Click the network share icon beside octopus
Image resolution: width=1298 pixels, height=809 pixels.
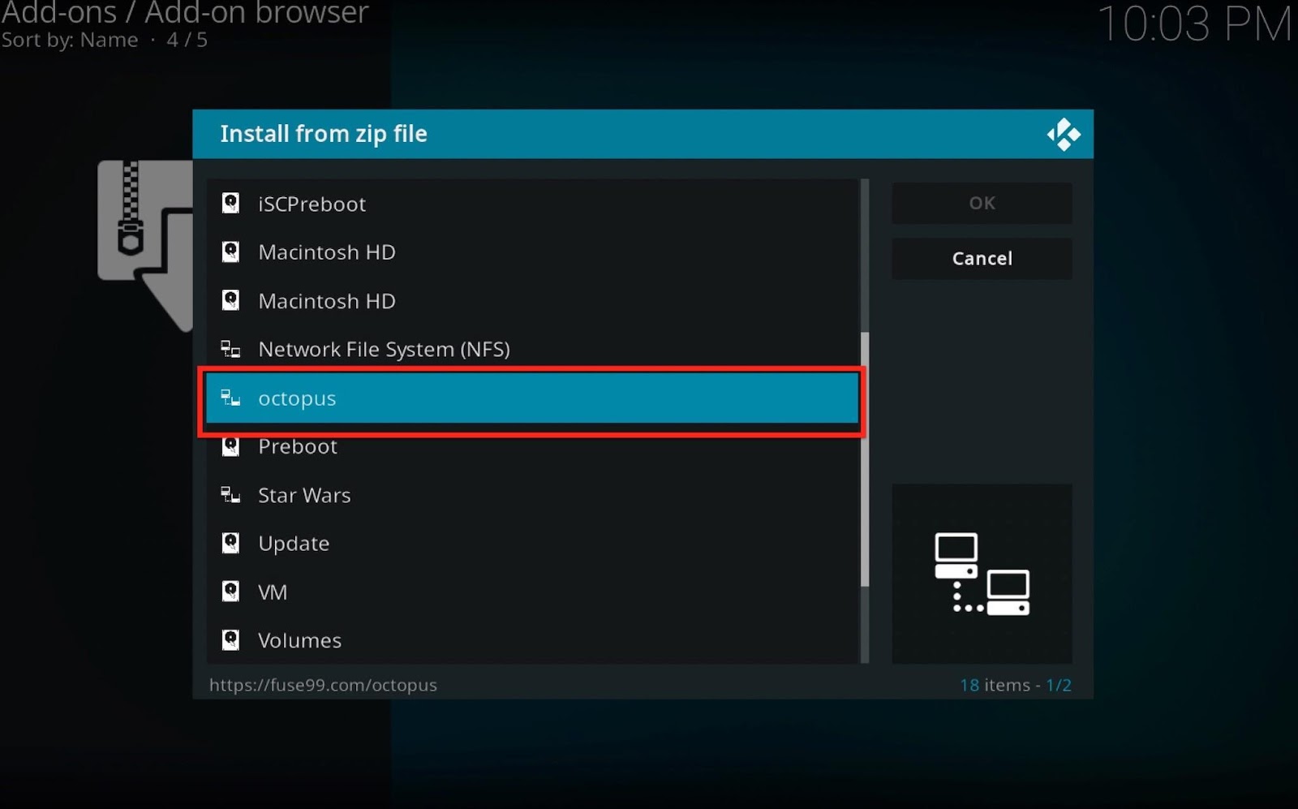click(230, 398)
